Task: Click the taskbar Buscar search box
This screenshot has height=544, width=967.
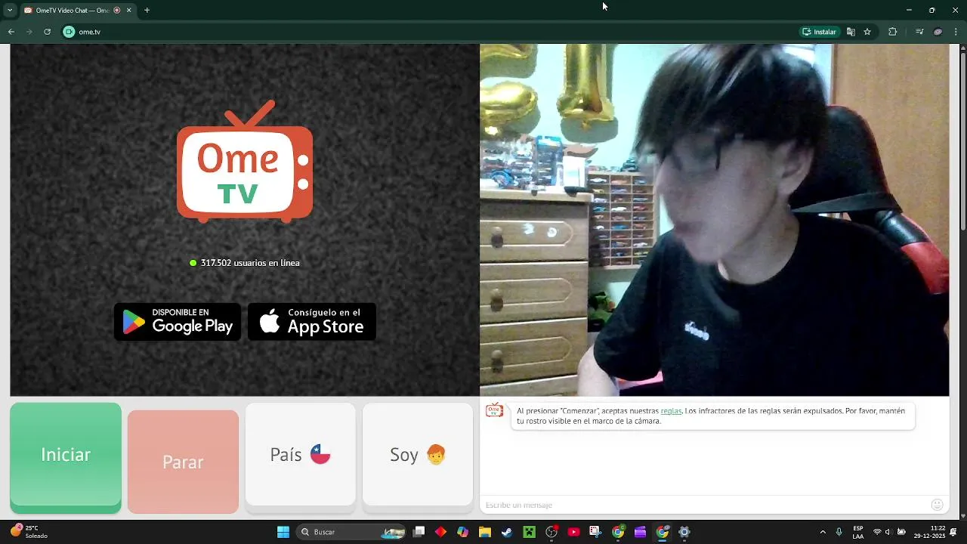Action: point(352,532)
